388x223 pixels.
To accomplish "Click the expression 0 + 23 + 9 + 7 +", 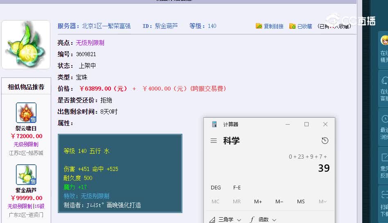I will tap(308, 157).
